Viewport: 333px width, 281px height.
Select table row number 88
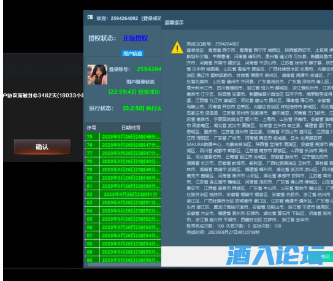click(123, 244)
